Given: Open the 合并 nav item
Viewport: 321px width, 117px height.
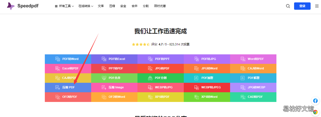Looking at the screenshot, I should [135, 6].
